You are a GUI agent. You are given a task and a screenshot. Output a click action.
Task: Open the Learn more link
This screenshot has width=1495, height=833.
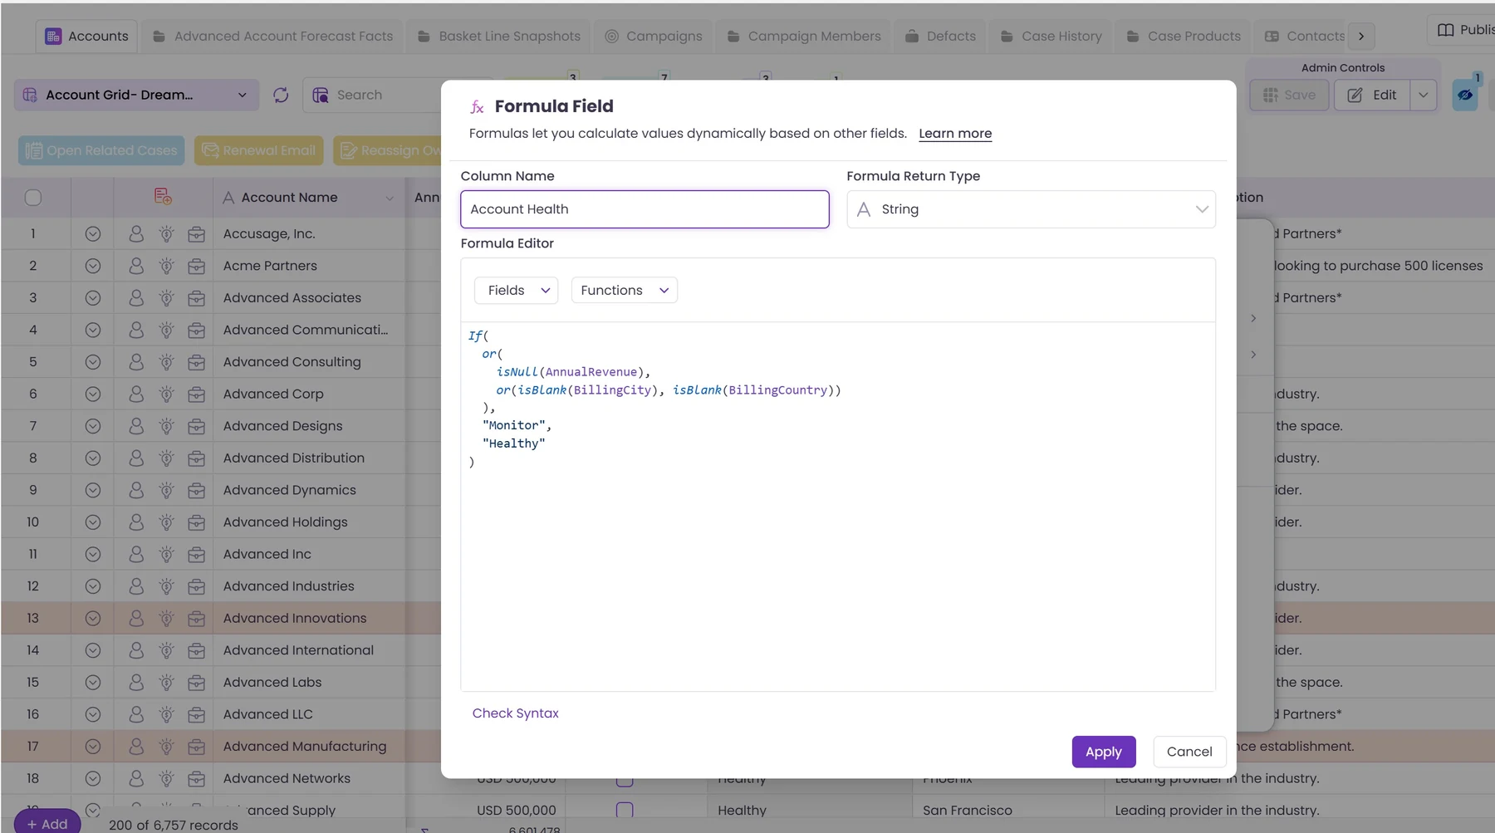pos(955,134)
